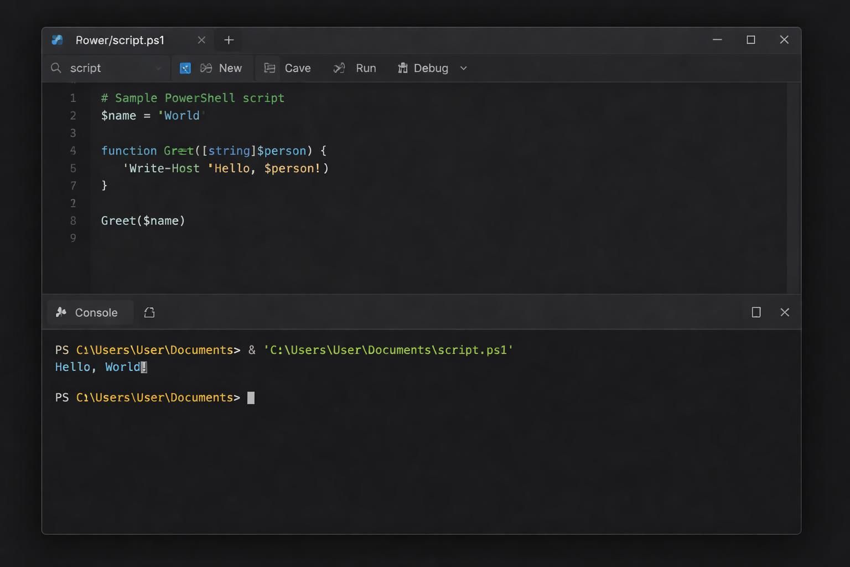Click first PS C:\Users\User\Documents prompt
This screenshot has height=567, width=850.
(x=148, y=350)
